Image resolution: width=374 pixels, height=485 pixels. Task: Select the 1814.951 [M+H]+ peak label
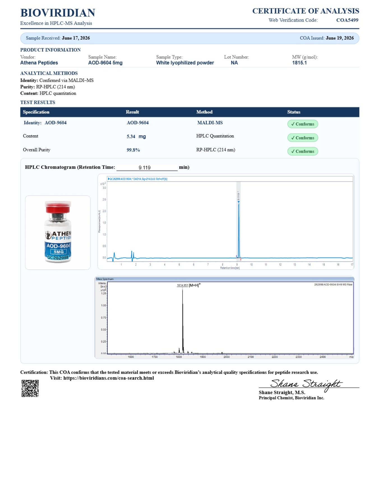[189, 285]
